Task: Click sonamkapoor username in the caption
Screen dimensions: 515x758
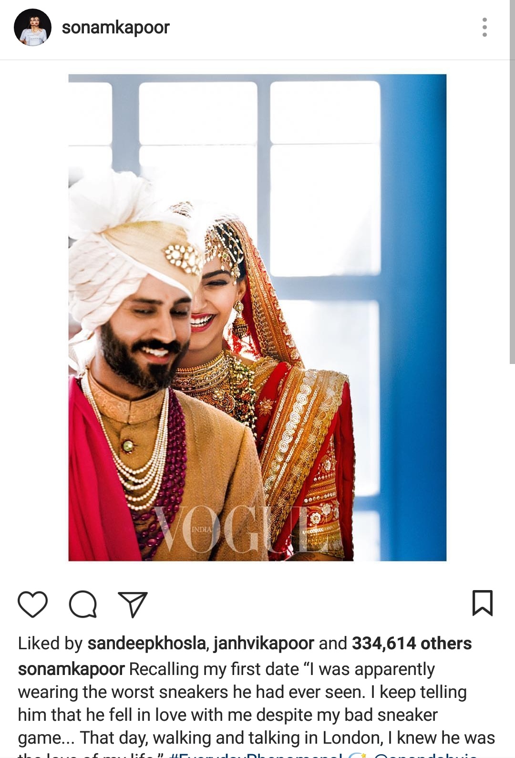Action: pos(72,669)
